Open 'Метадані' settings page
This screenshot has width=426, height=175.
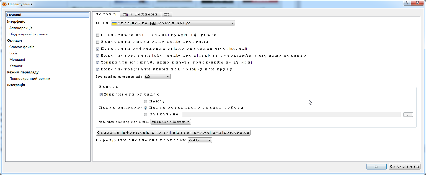17,60
